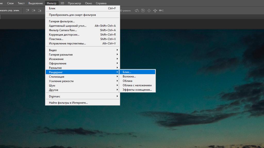Select Волокна... in the submenu
The image size is (264, 148).
point(137,76)
